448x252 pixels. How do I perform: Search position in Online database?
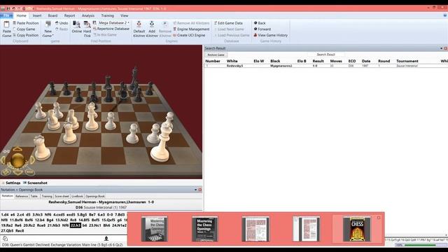tap(76, 27)
